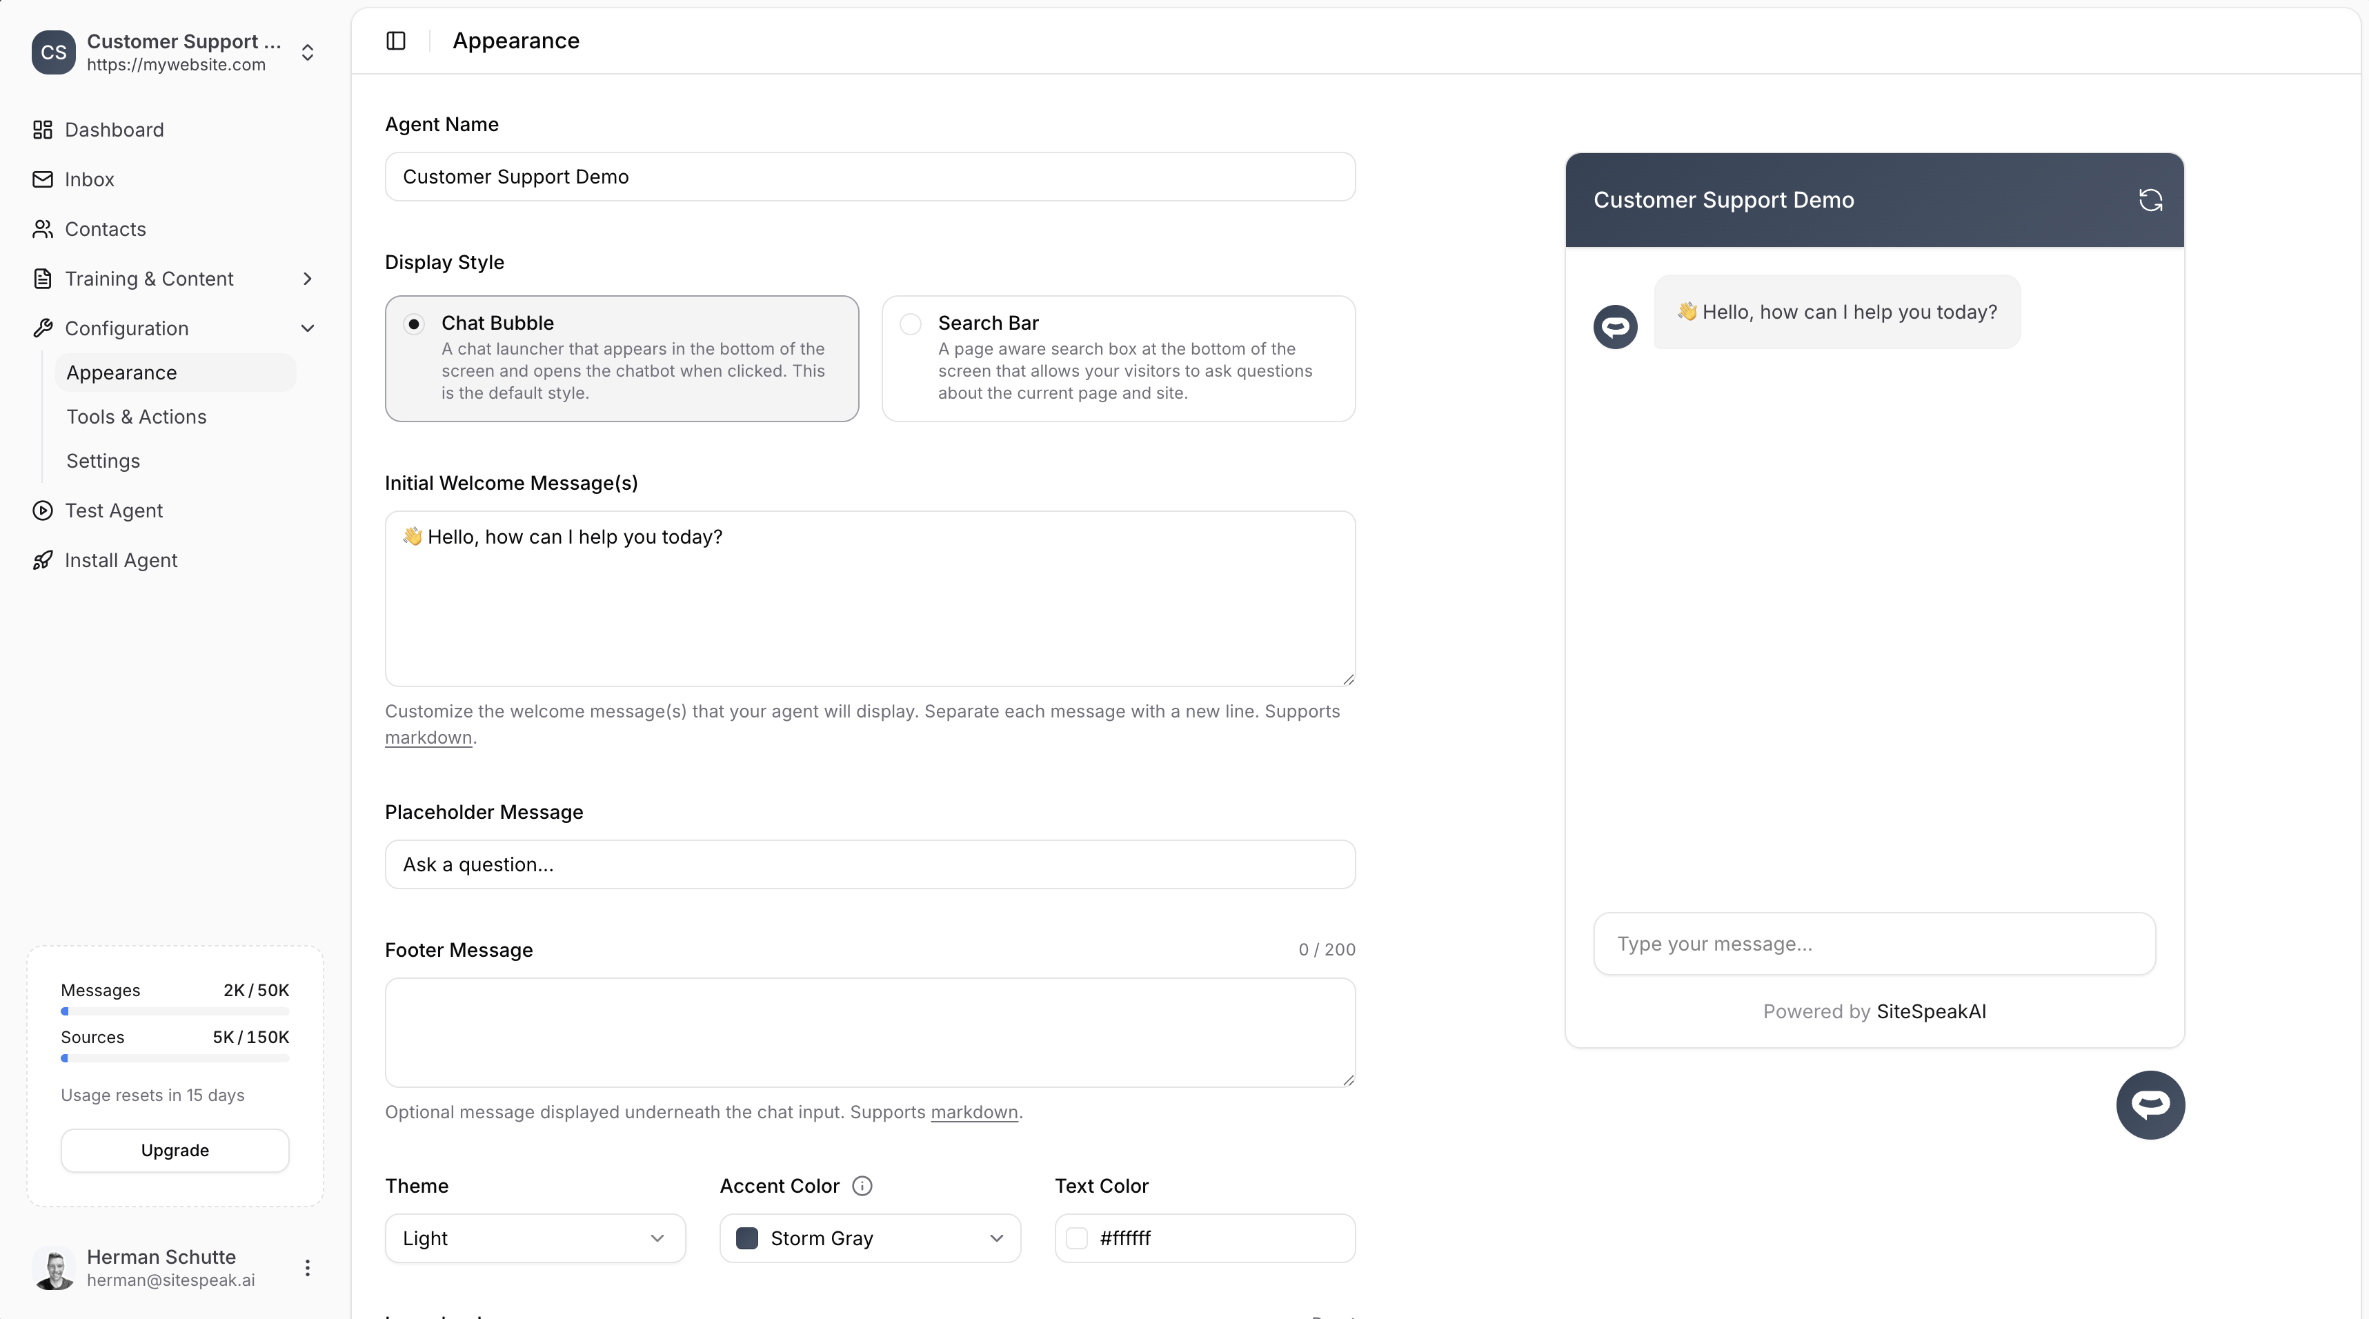Expand Training & Content section
This screenshot has width=2369, height=1319.
(x=307, y=279)
